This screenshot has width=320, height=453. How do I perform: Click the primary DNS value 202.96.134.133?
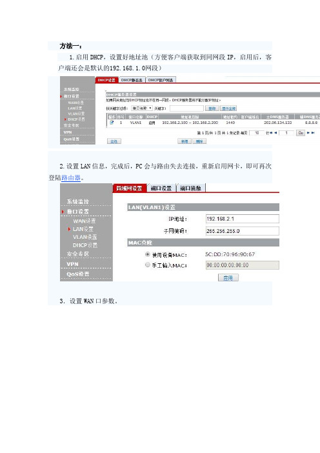coord(278,123)
